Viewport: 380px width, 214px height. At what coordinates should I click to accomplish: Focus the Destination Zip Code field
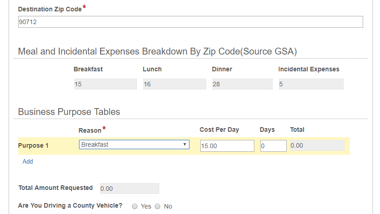(191, 22)
